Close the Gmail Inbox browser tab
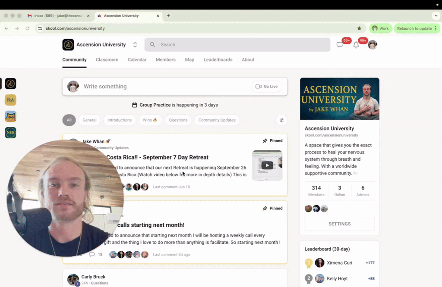Image resolution: width=442 pixels, height=287 pixels. point(88,16)
